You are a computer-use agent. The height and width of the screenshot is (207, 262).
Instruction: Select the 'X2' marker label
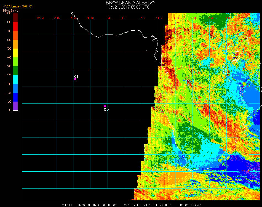(x=106, y=110)
